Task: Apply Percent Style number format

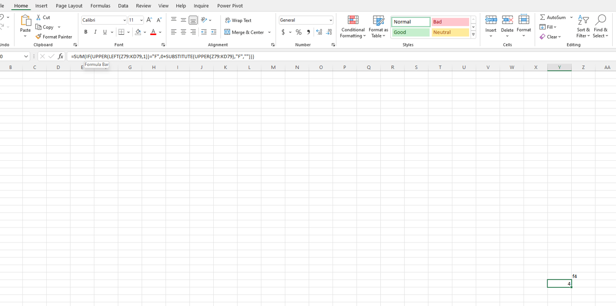Action: 298,32
